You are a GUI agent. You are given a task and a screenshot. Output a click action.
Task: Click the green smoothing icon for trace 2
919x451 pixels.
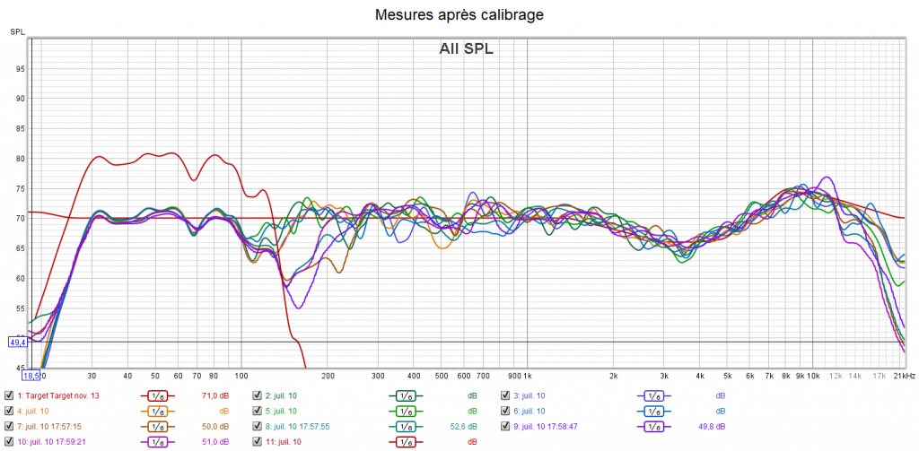pos(405,395)
